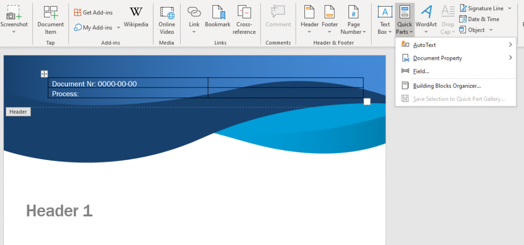This screenshot has height=245, width=524.
Task: Expand the Link dropdown arrow
Action: (x=194, y=32)
